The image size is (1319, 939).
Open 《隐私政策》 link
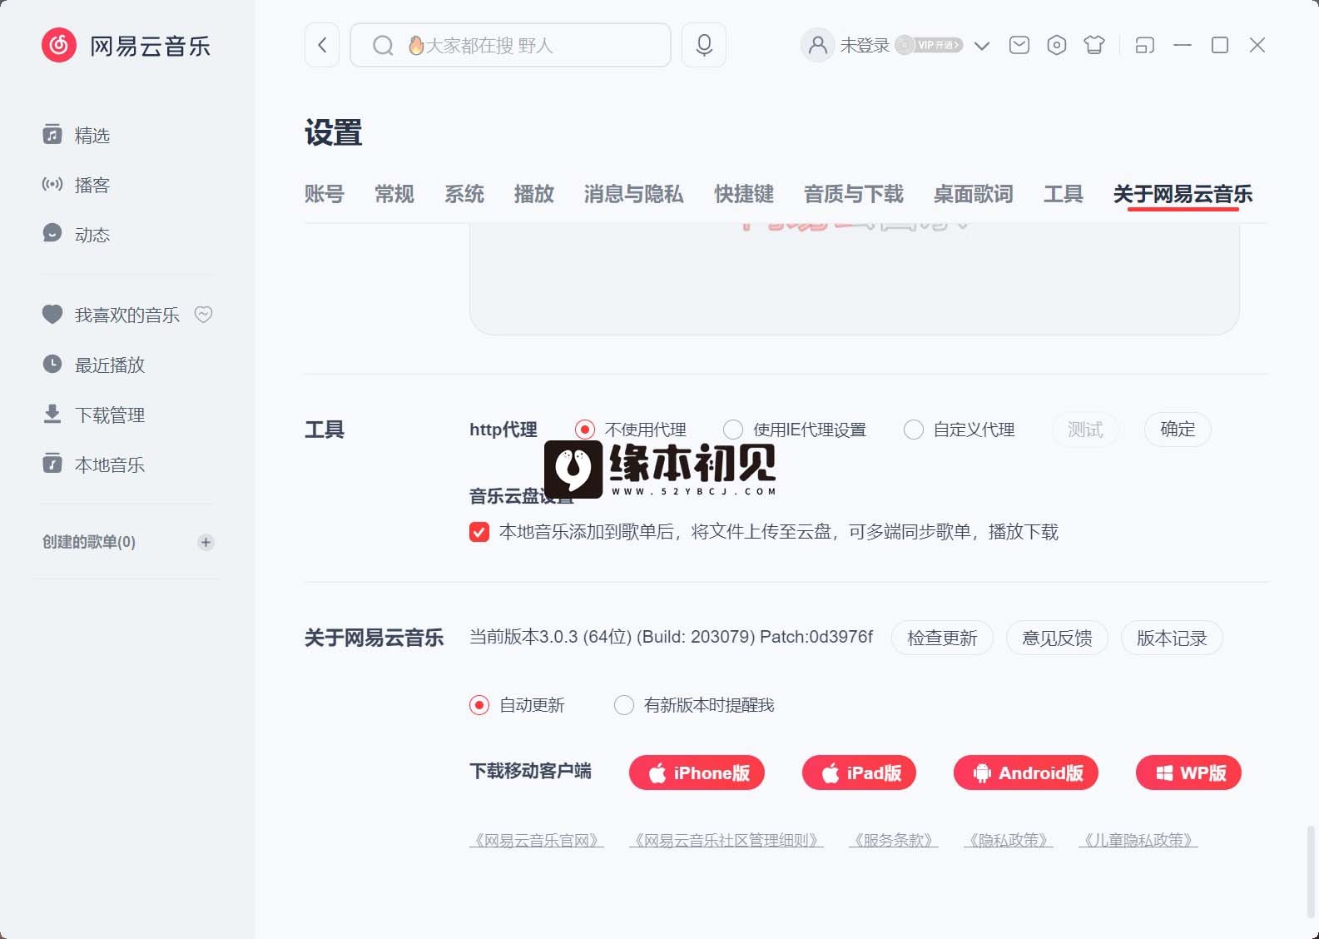[x=1009, y=840]
